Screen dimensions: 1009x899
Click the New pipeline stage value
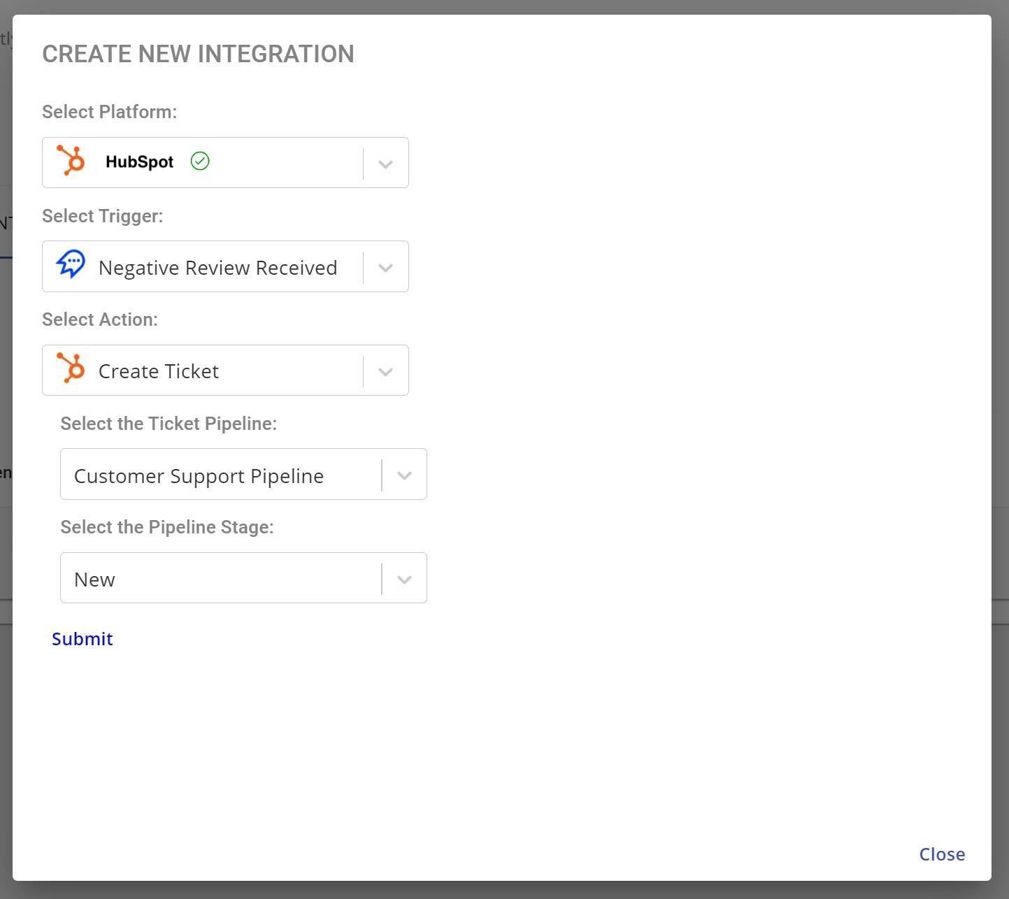click(x=94, y=580)
